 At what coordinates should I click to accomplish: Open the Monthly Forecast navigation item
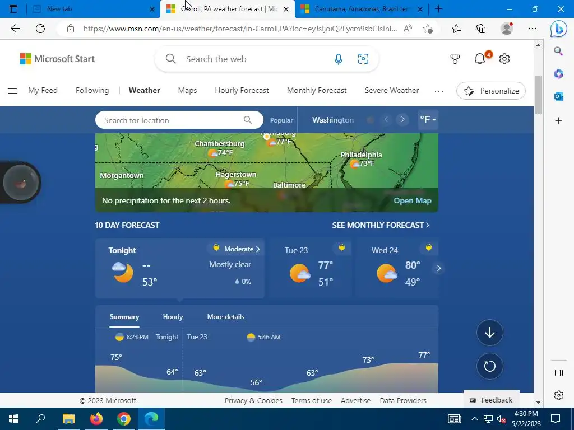(317, 90)
